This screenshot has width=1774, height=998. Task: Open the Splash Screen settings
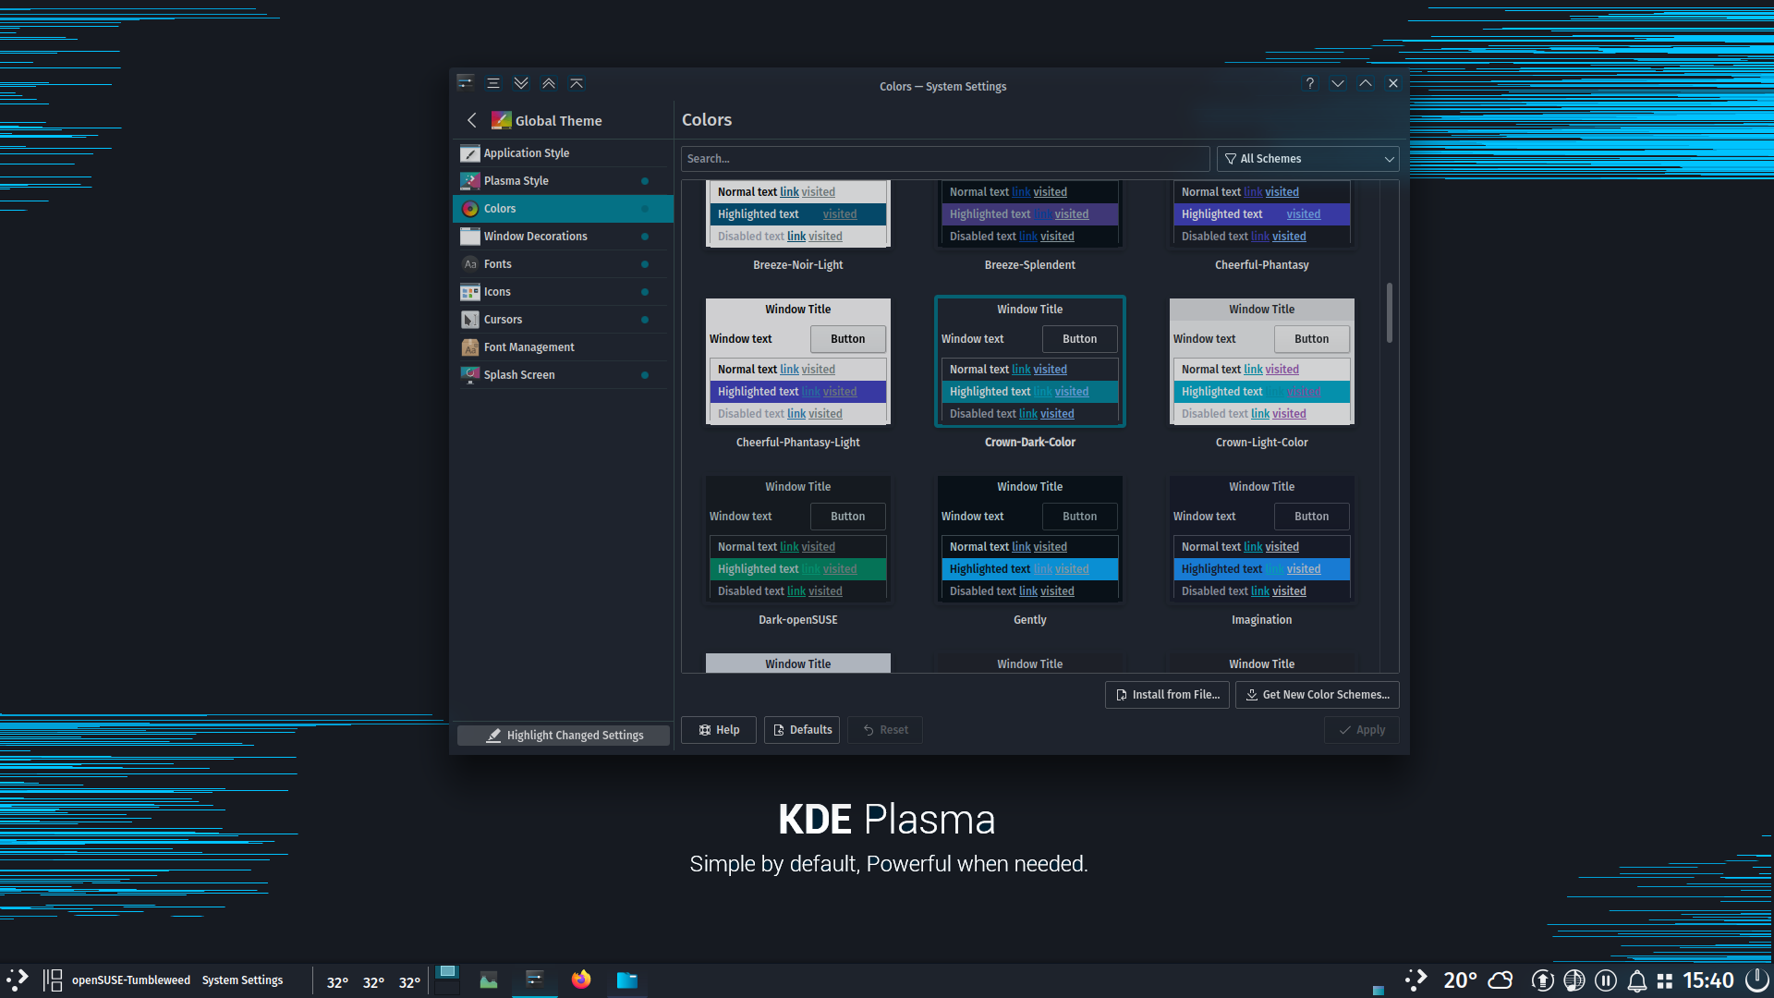[562, 375]
